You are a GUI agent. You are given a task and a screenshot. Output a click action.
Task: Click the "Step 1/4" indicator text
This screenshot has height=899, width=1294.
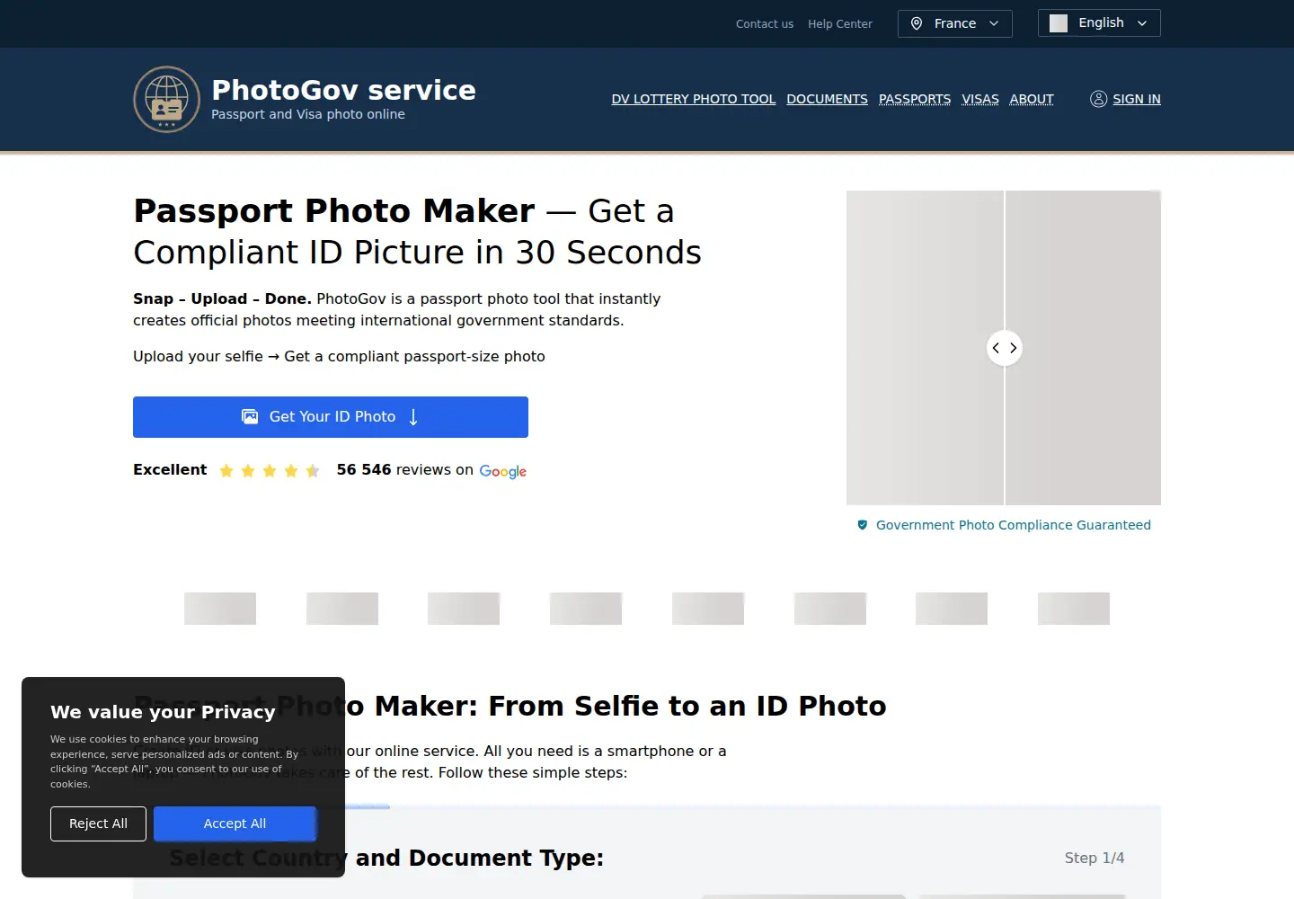pos(1095,858)
